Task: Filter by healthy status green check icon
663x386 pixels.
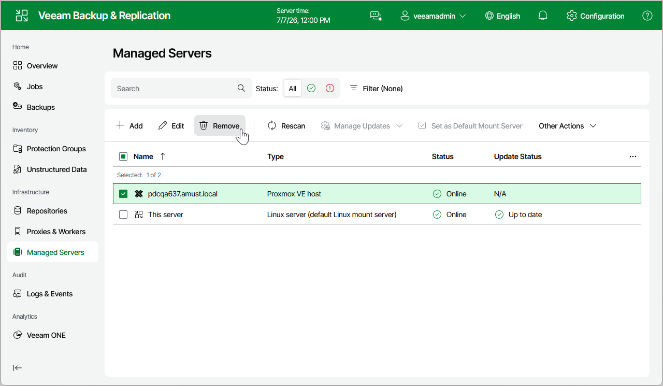Action: tap(311, 88)
